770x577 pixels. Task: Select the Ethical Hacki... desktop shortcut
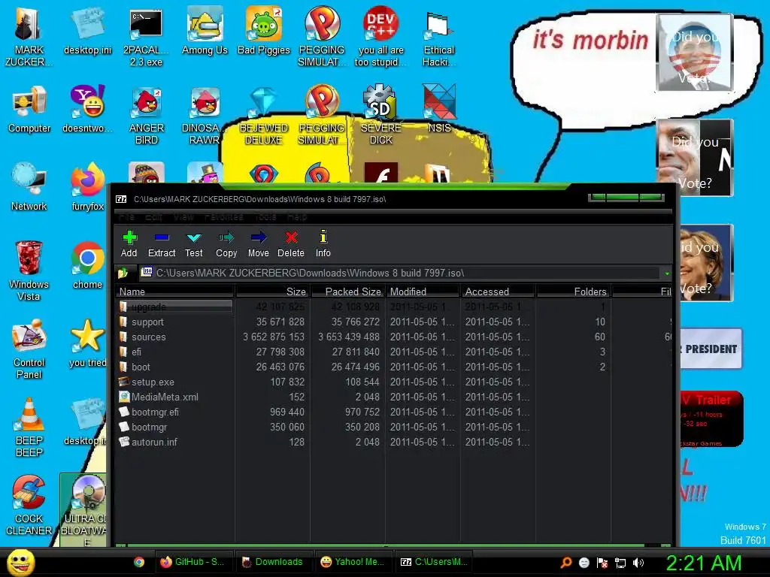[x=439, y=38]
